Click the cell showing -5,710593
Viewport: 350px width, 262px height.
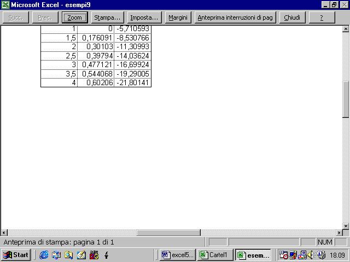132,29
